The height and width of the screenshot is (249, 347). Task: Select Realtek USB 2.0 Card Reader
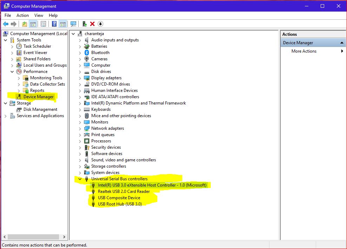tap(124, 191)
